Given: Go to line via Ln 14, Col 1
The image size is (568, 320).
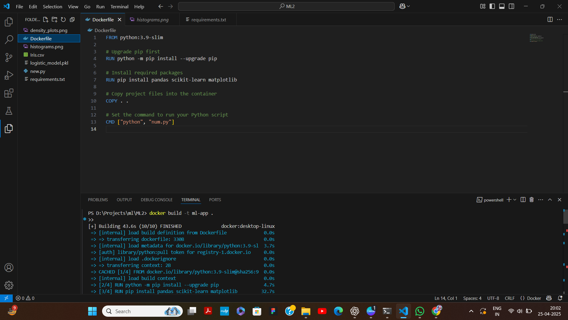Looking at the screenshot, I should tap(446, 298).
